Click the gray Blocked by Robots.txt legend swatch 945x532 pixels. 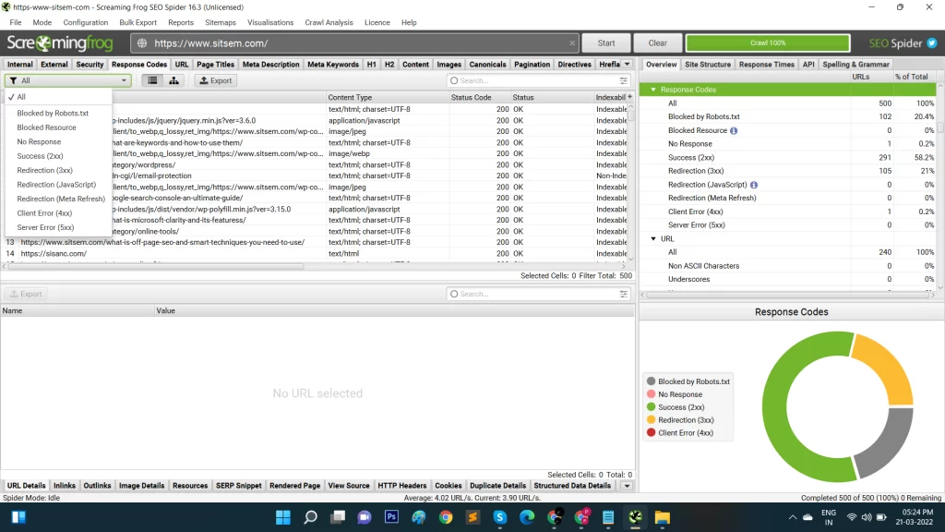coord(651,381)
